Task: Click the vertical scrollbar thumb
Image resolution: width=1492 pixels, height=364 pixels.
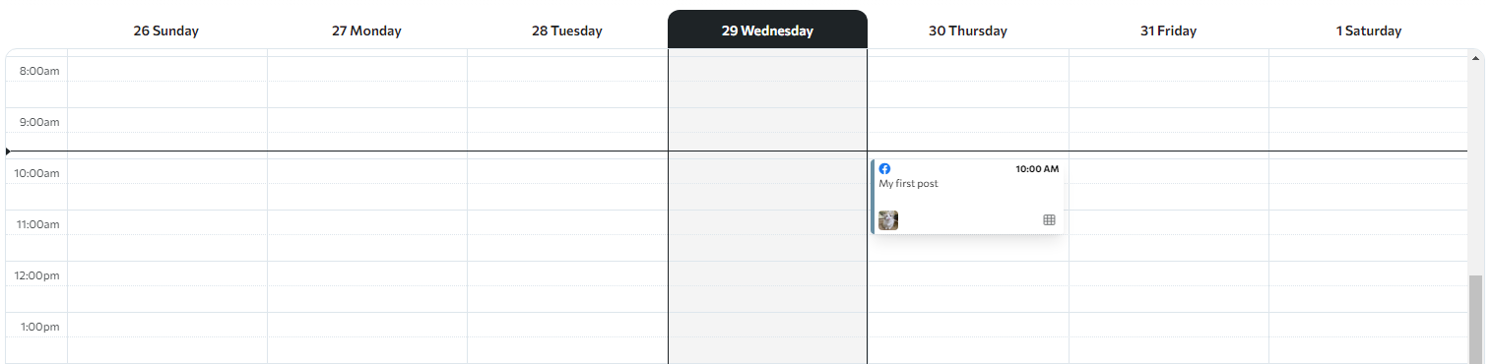Action: pyautogui.click(x=1475, y=320)
